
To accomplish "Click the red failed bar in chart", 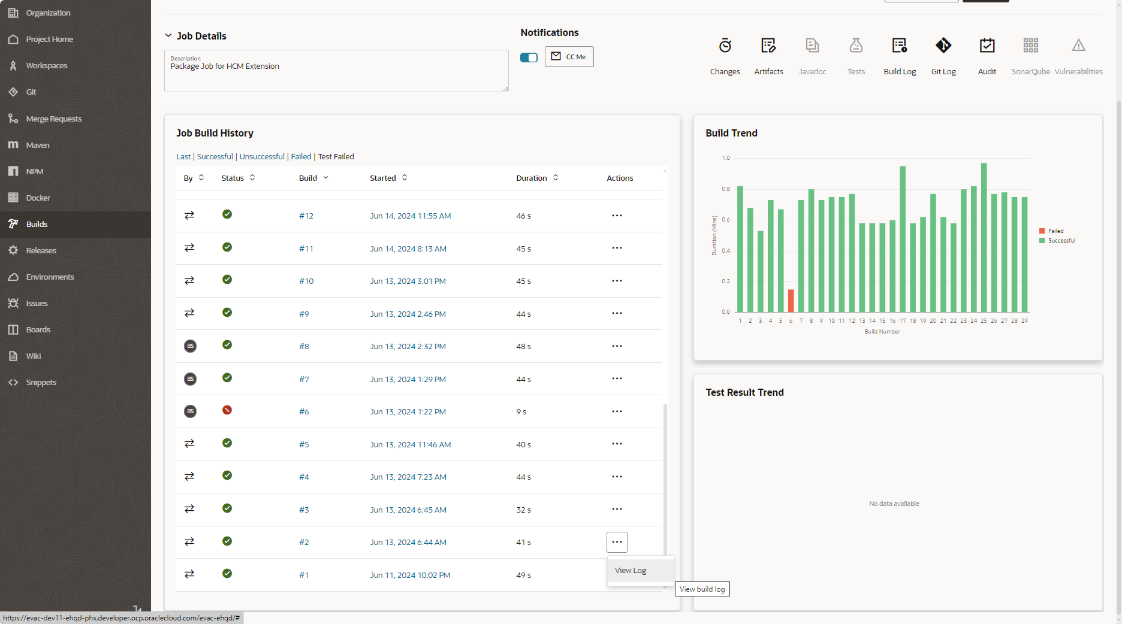I will click(791, 301).
